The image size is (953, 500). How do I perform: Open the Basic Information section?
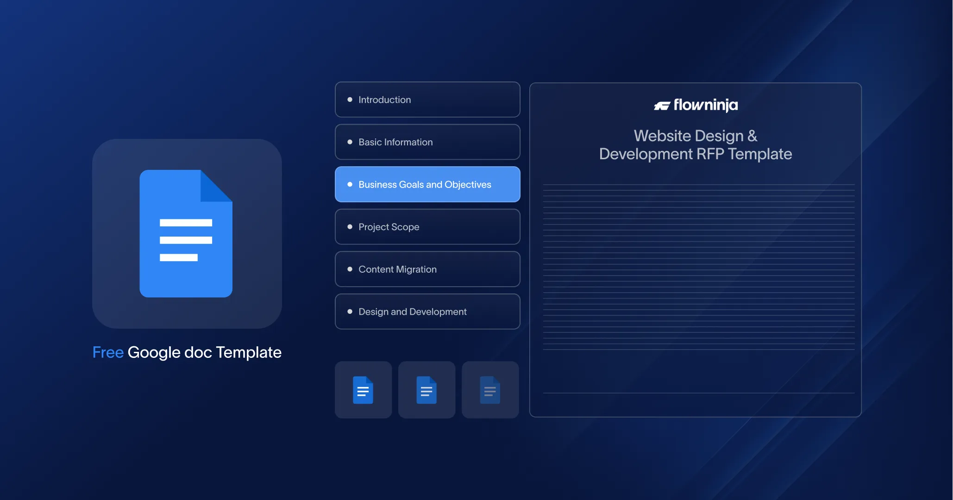(427, 142)
